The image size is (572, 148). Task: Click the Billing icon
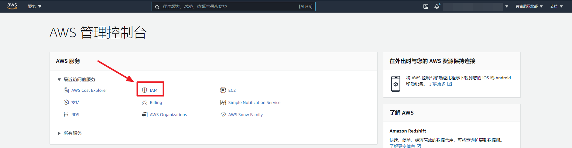[x=145, y=102]
